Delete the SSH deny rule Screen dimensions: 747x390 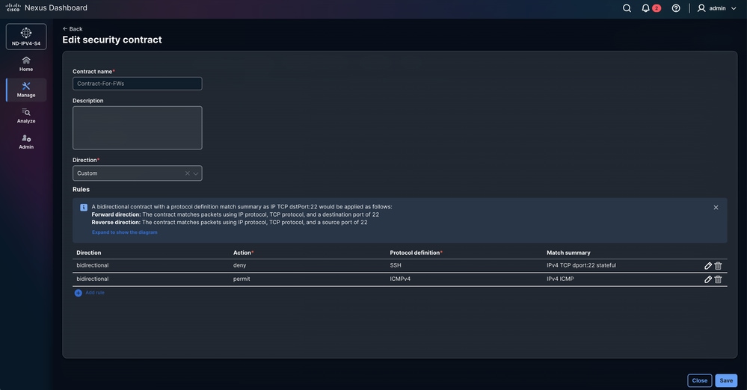click(x=718, y=266)
